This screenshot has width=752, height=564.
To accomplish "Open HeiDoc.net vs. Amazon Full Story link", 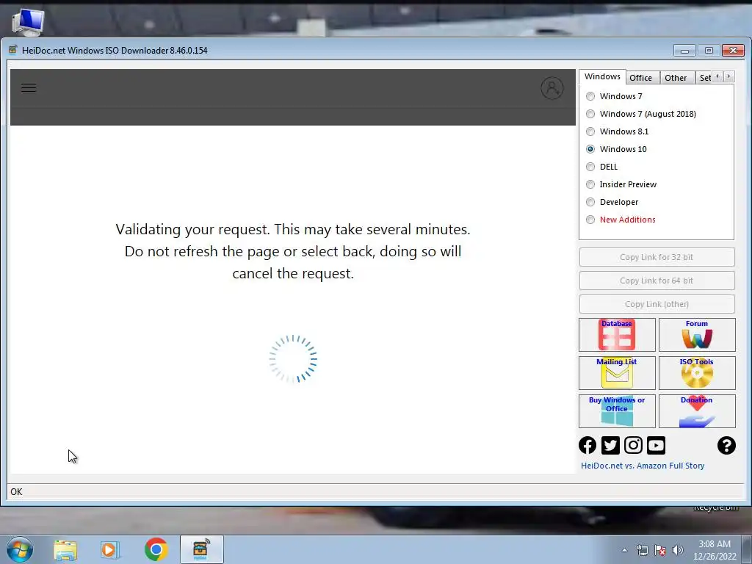I will click(x=642, y=466).
